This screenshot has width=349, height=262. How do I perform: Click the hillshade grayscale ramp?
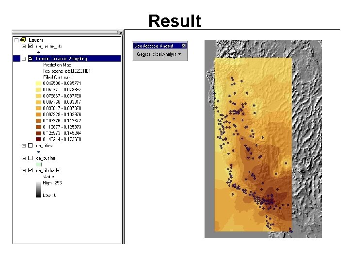click(38, 189)
